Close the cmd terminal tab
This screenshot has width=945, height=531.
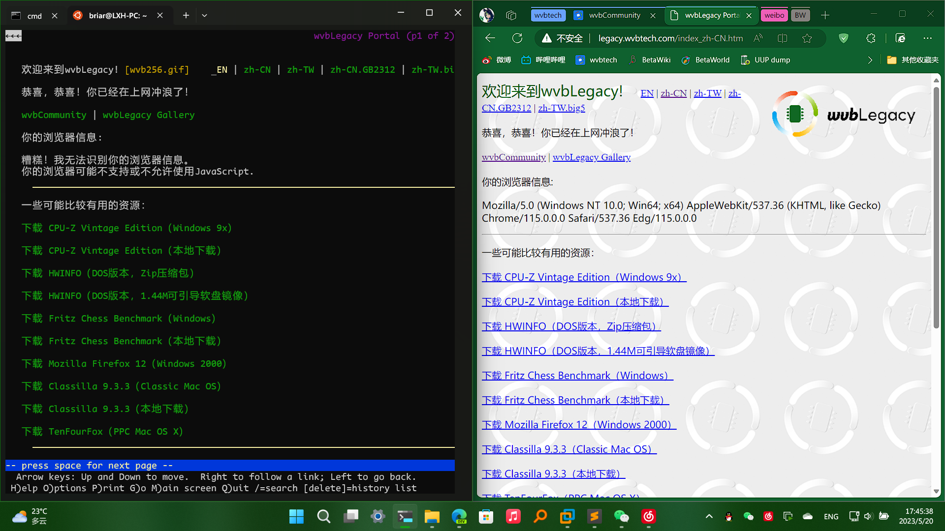(55, 16)
